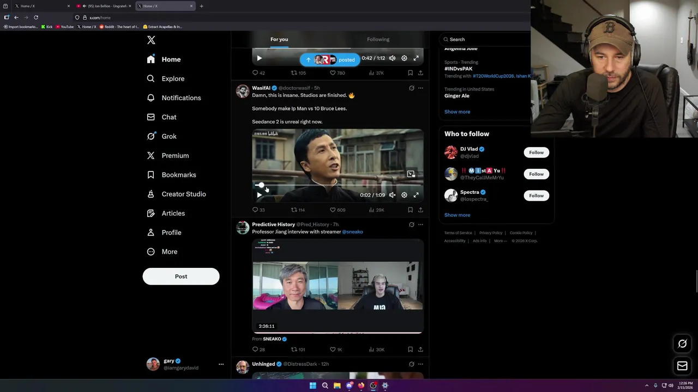Open more options on WasifAI post
Viewport: 698px width, 392px height.
pos(420,88)
